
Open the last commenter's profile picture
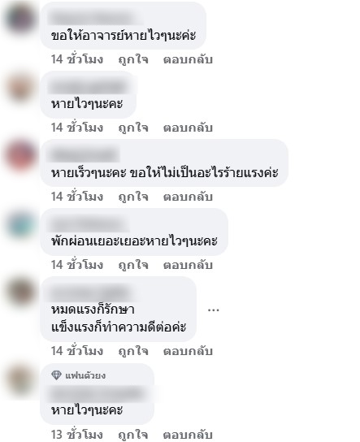tap(20, 379)
